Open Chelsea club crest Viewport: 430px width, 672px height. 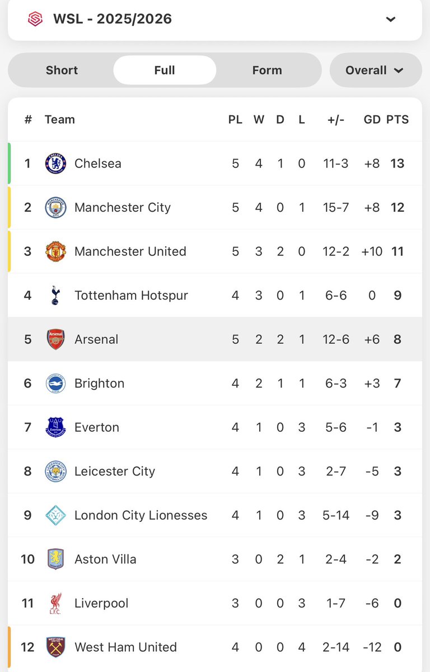(x=55, y=164)
